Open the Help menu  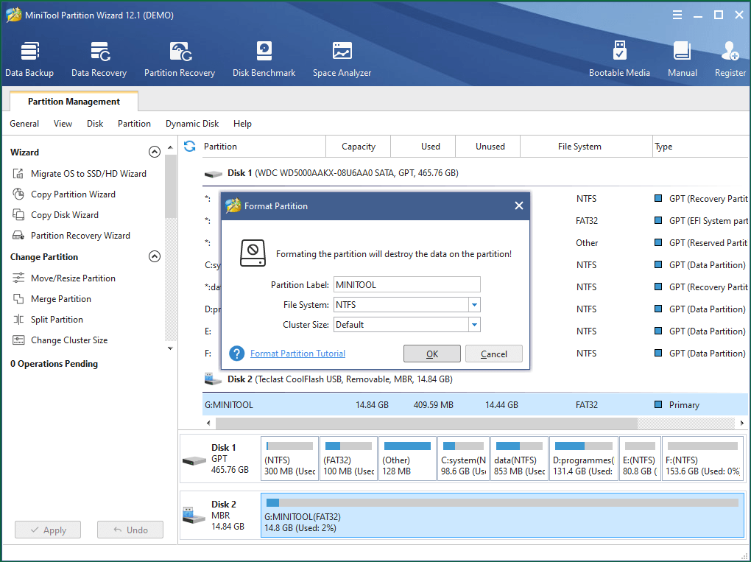pyautogui.click(x=242, y=124)
